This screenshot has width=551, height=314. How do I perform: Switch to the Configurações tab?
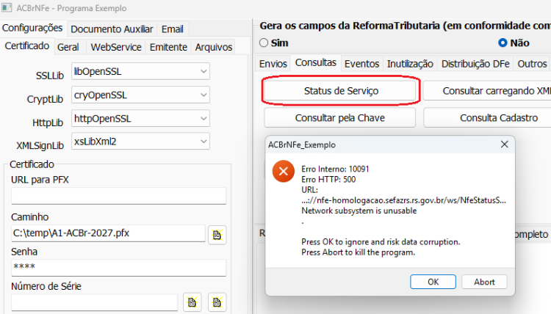pyautogui.click(x=32, y=28)
